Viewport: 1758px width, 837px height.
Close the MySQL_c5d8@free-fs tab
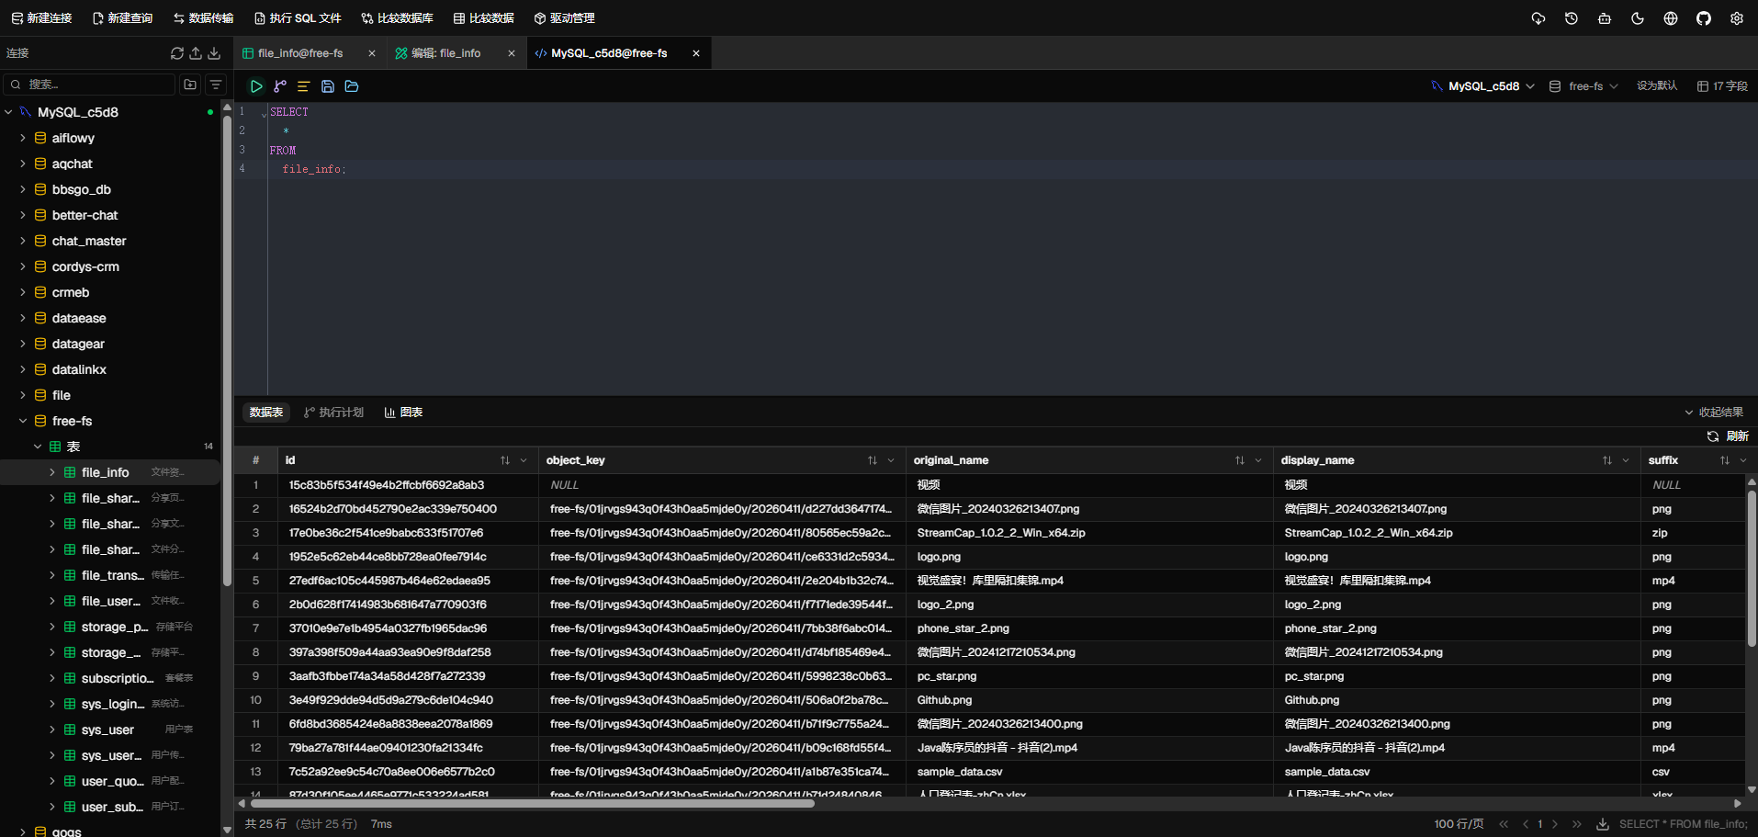click(x=696, y=53)
